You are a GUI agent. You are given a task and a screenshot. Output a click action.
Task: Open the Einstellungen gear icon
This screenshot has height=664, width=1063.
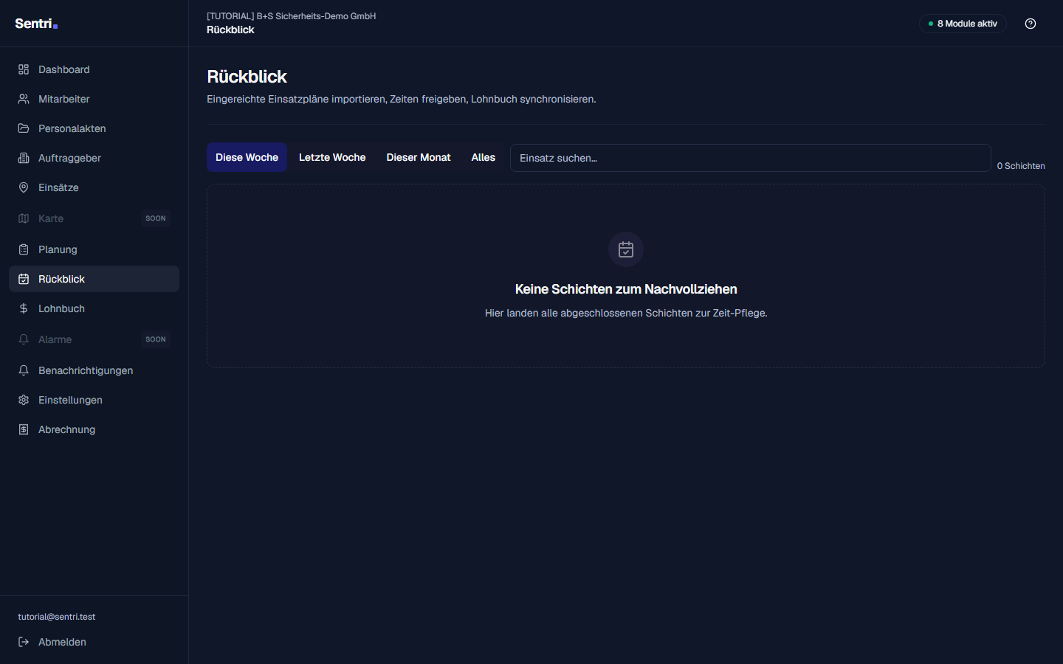coord(24,400)
